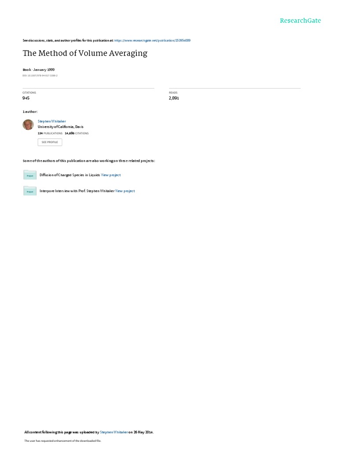Click the uploader Stephen Whitaker link at bottom
This screenshot has height=451, width=338.
(114, 432)
